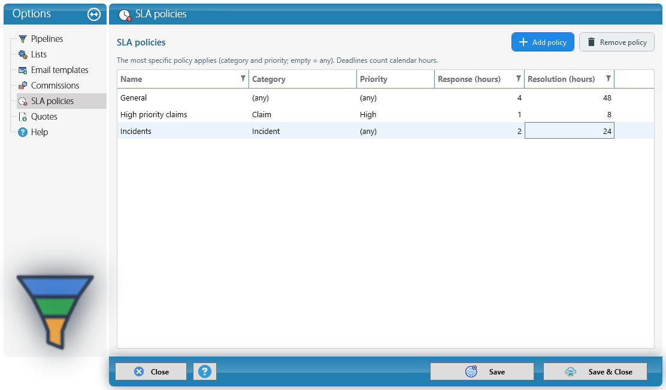Remove the selected policy

(617, 42)
